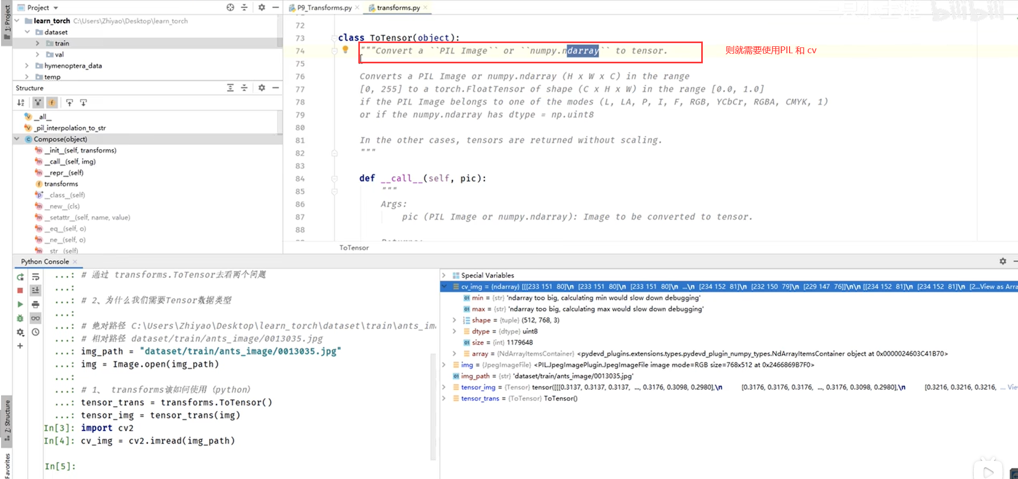Collapse the dataset folder

(27, 32)
